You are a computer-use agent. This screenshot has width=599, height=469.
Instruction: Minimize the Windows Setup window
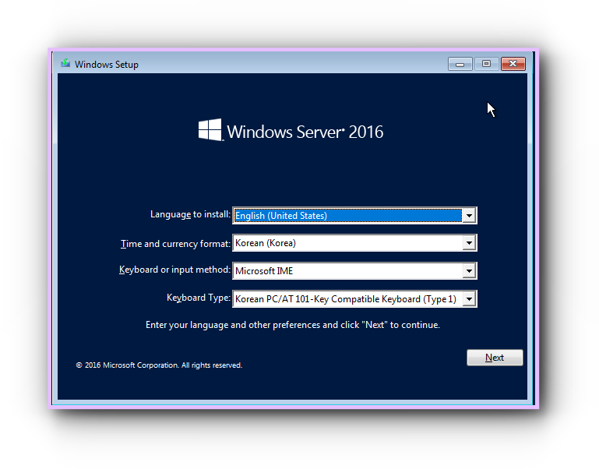(x=460, y=64)
